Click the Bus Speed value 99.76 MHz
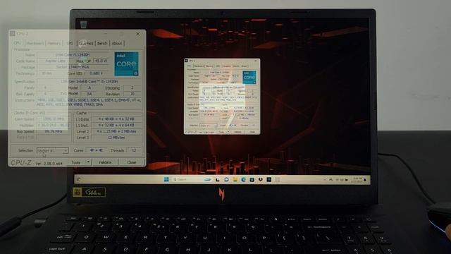This screenshot has height=254, width=451. pos(54,132)
